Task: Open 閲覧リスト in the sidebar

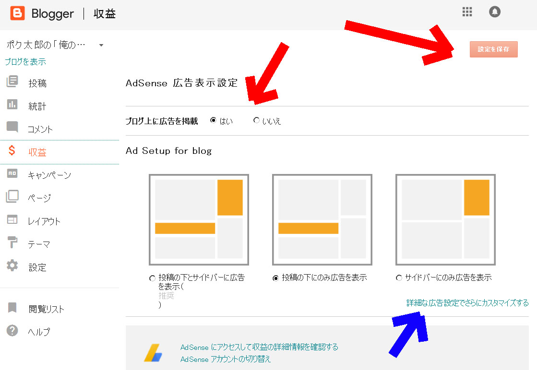Action: click(46, 309)
